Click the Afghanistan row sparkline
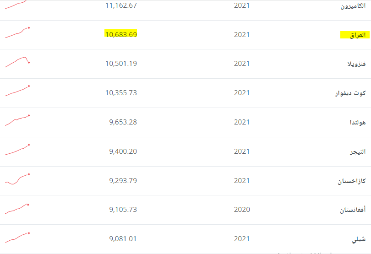Image resolution: width=371 pixels, height=254 pixels. click(x=17, y=208)
